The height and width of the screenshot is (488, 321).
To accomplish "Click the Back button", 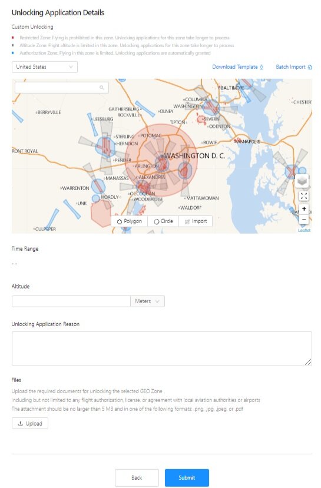I will (137, 478).
